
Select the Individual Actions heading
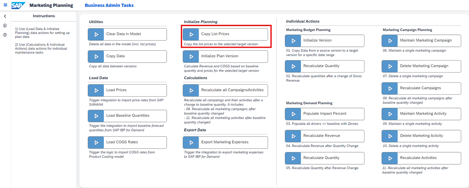pyautogui.click(x=303, y=21)
